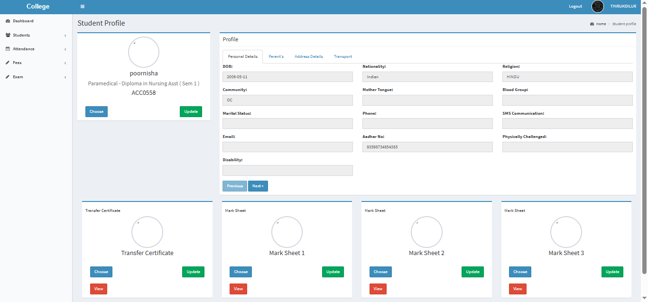Screen dimensions: 648x302
Task: Toggle the hamburger sidebar menu icon
Action: click(83, 7)
